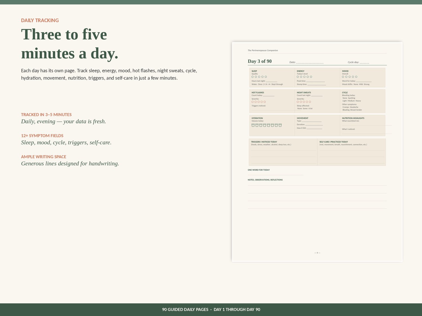Mark the fourth Hydration glass icon
Viewport: 422px width, 316px height.
[x=264, y=125]
